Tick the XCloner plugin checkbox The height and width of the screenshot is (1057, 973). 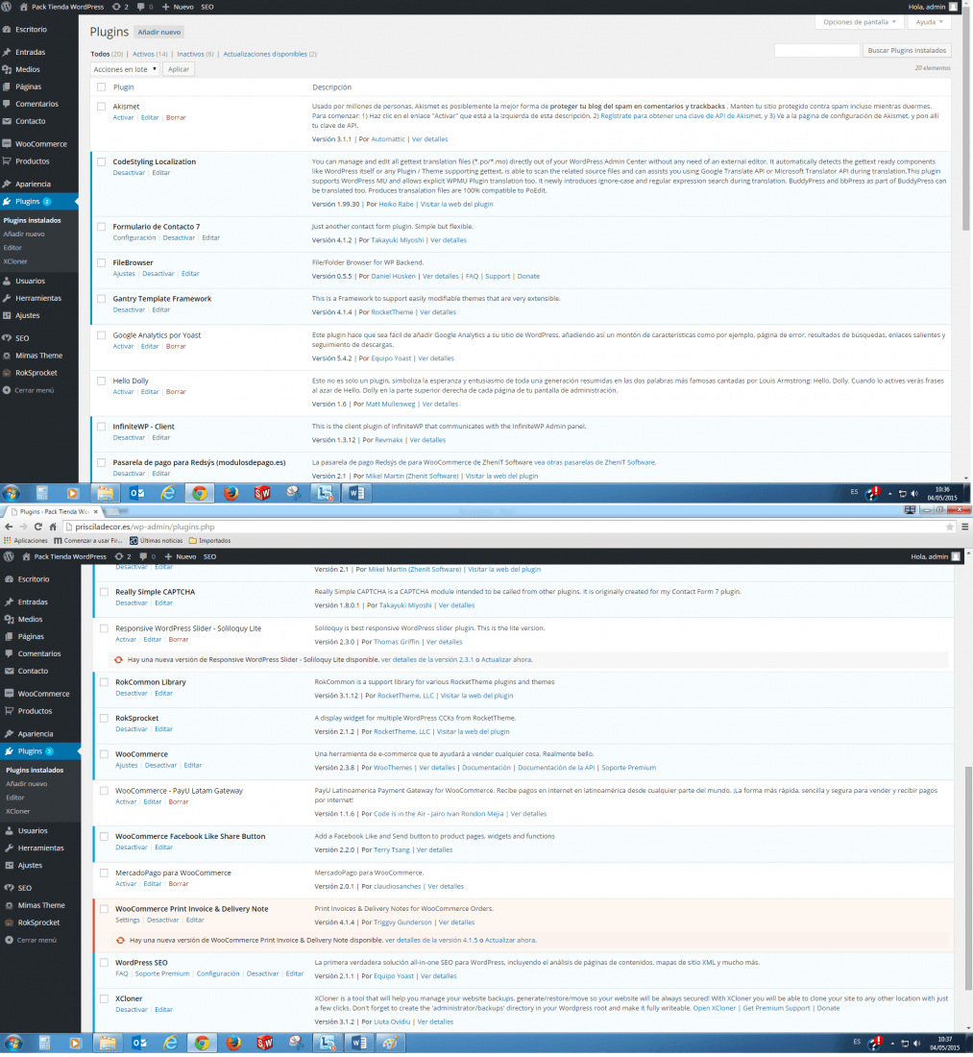tap(104, 999)
